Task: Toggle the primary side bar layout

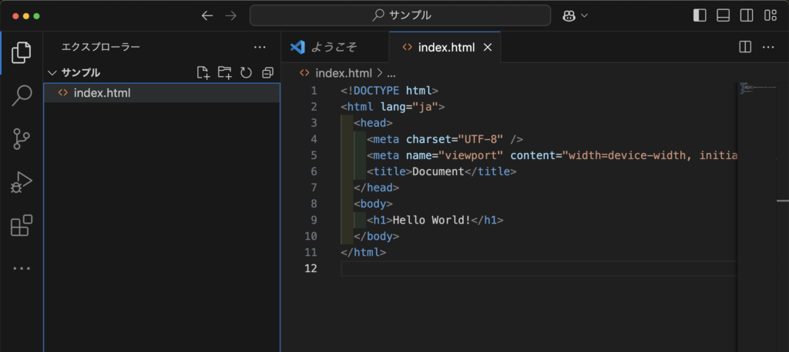Action: coord(700,15)
